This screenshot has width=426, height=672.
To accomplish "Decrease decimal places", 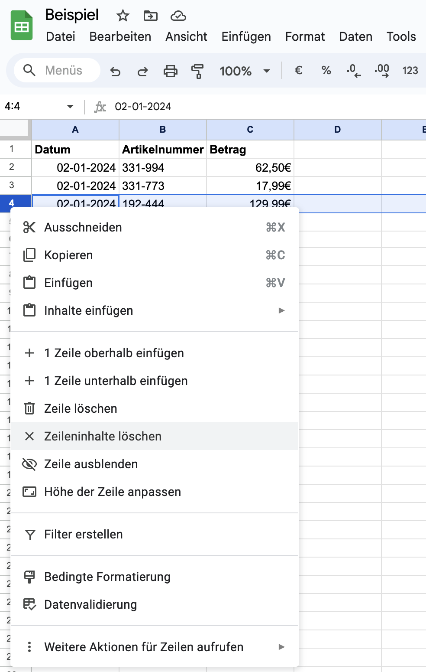I will [x=354, y=70].
